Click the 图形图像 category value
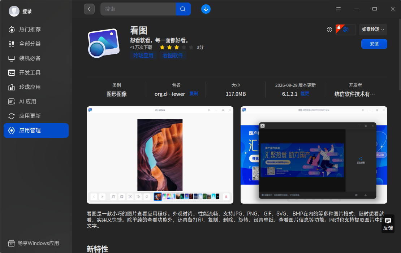The image size is (401, 253). [117, 94]
